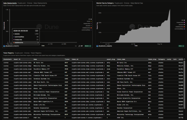
Task: Open the three-dots menu on Daily Deployments chart
Action: pyautogui.click(x=76, y=46)
